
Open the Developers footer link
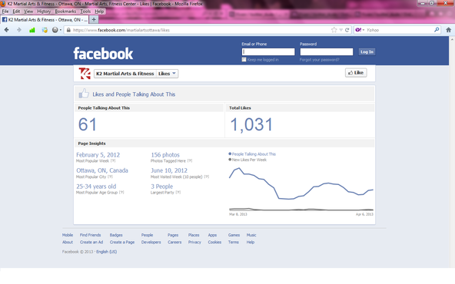point(151,243)
